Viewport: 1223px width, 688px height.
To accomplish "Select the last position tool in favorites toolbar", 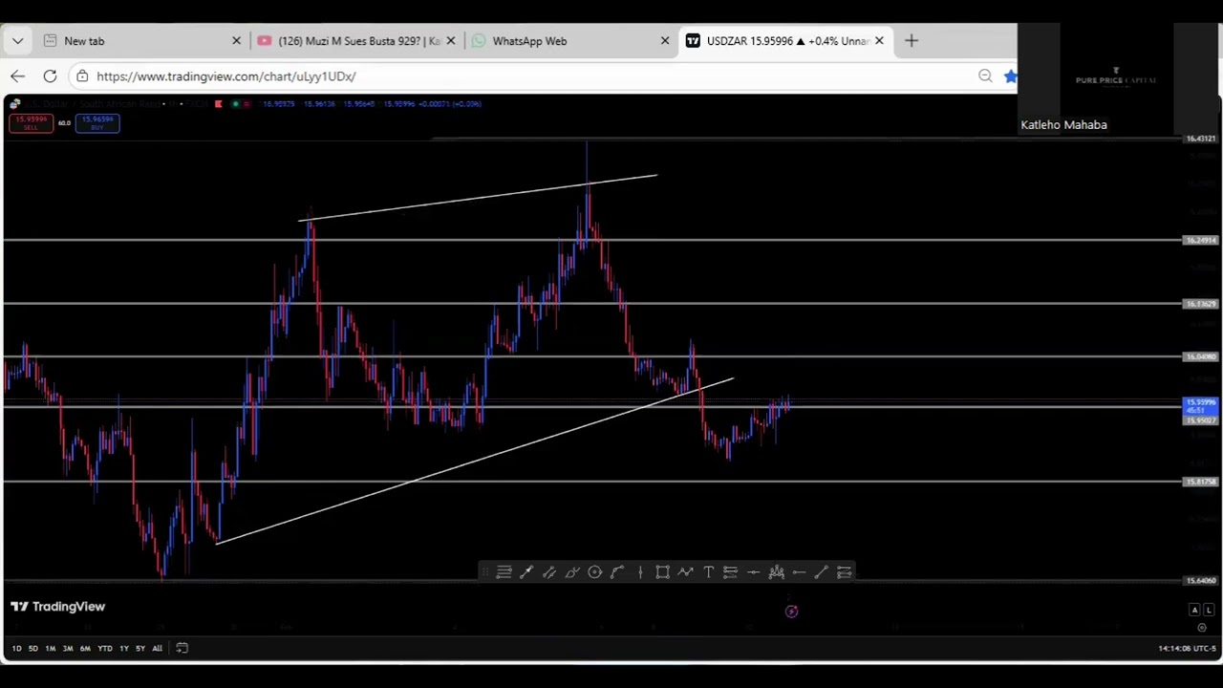I will pyautogui.click(x=844, y=572).
